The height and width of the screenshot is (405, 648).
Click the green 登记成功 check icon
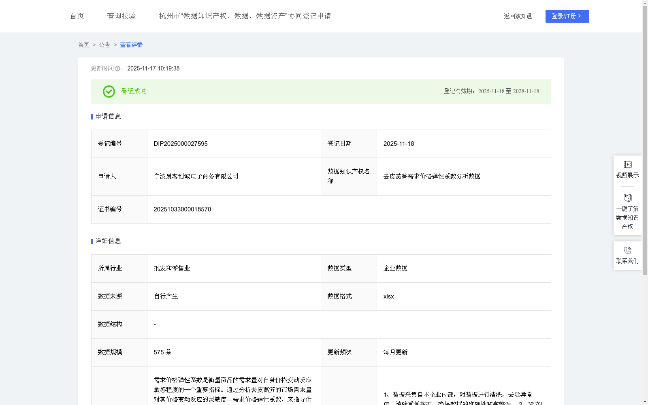coord(109,92)
